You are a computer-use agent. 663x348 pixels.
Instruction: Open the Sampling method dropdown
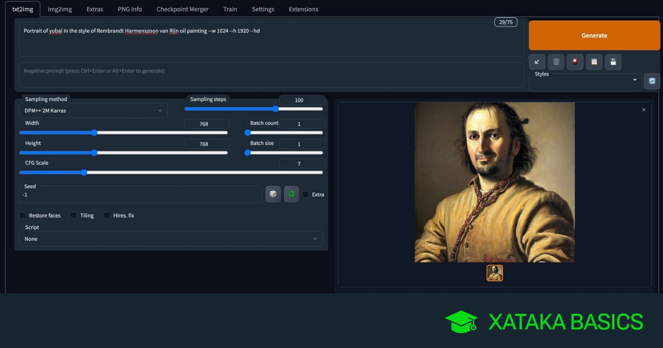pyautogui.click(x=94, y=110)
